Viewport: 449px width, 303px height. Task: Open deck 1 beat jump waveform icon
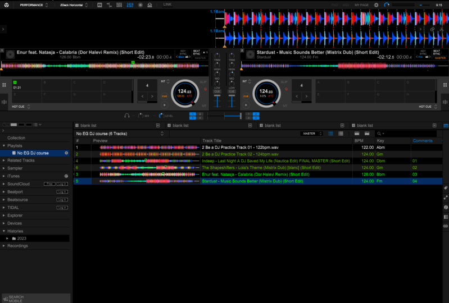(4, 102)
